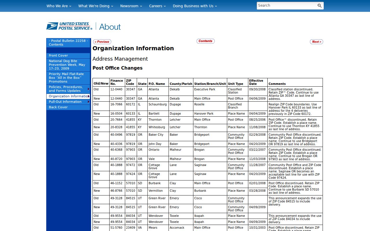Viewport: 370px width, 231px height.
Task: Select effective date 11/28/2007 cell
Action: [258, 166]
